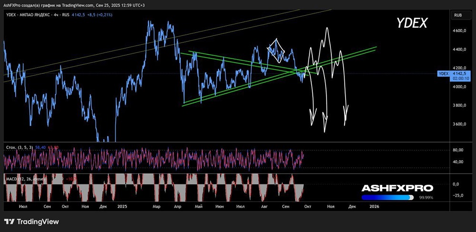The height and width of the screenshot is (232, 476).
Task: Open the MACD (12, 26, close) indicator legend
Action: pos(25,179)
